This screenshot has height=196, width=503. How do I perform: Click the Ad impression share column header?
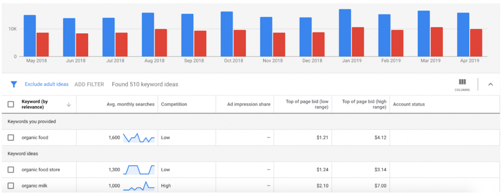[249, 104]
